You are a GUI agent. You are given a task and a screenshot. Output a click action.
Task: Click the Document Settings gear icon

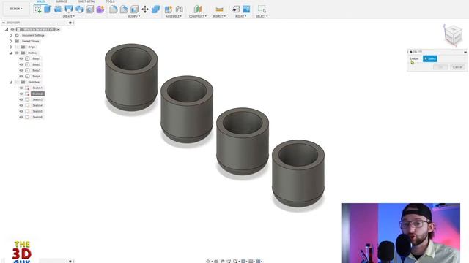(x=17, y=35)
